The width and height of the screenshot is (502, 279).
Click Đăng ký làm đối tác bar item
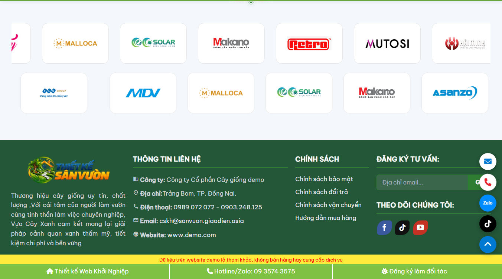(414, 271)
